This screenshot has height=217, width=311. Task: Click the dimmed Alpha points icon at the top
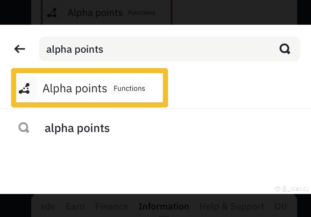(x=52, y=13)
